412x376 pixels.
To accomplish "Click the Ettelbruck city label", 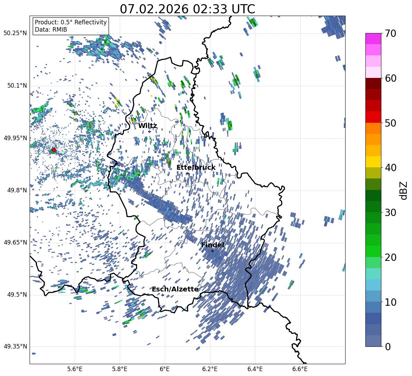I will (196, 168).
